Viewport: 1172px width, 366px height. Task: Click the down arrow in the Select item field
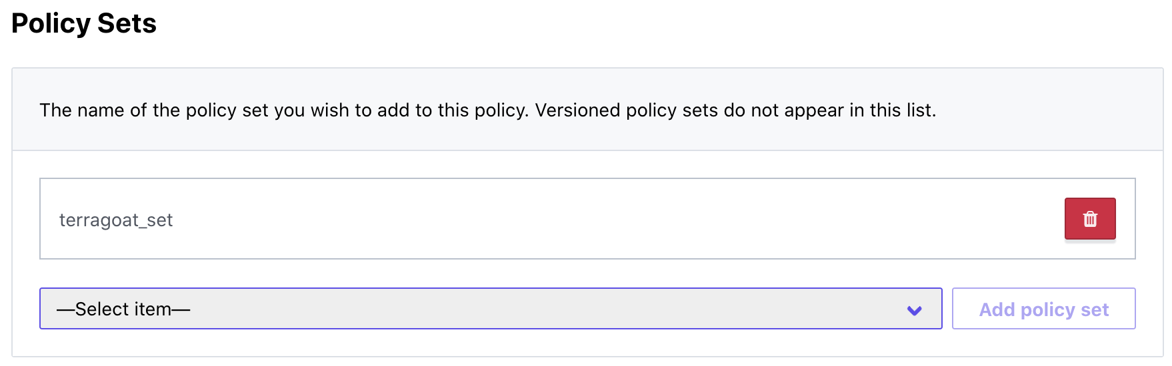[915, 310]
